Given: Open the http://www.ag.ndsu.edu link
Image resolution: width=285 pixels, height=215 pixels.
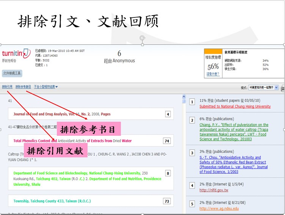Looking at the screenshot, I should pos(219,209).
